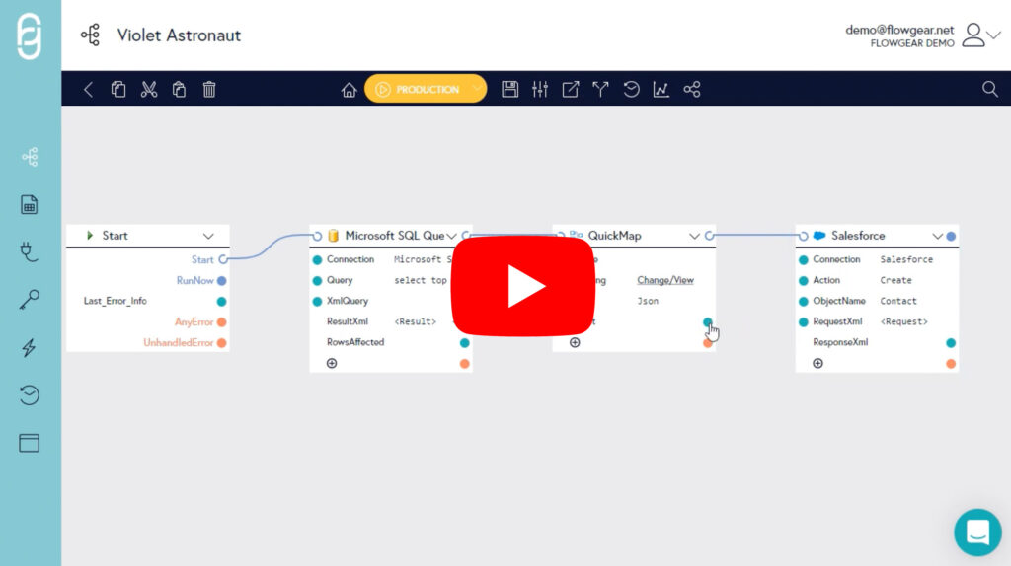Click the open-external export icon
Screen dimensions: 1011x566
571,89
